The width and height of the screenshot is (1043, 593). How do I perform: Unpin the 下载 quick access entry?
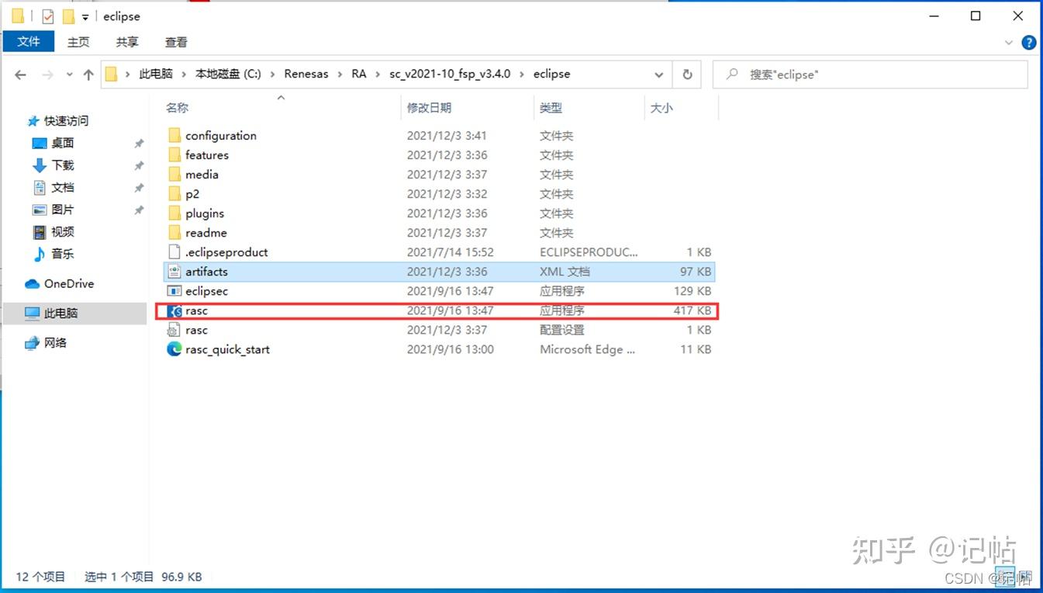pyautogui.click(x=140, y=165)
